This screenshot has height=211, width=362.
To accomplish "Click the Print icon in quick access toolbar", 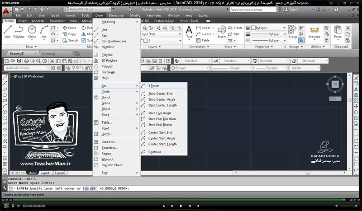I will click(x=42, y=9).
